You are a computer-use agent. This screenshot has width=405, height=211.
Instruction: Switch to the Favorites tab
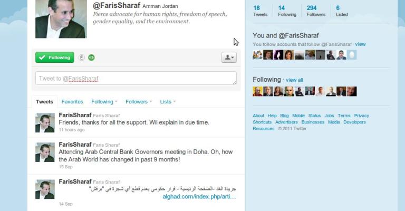click(x=72, y=102)
